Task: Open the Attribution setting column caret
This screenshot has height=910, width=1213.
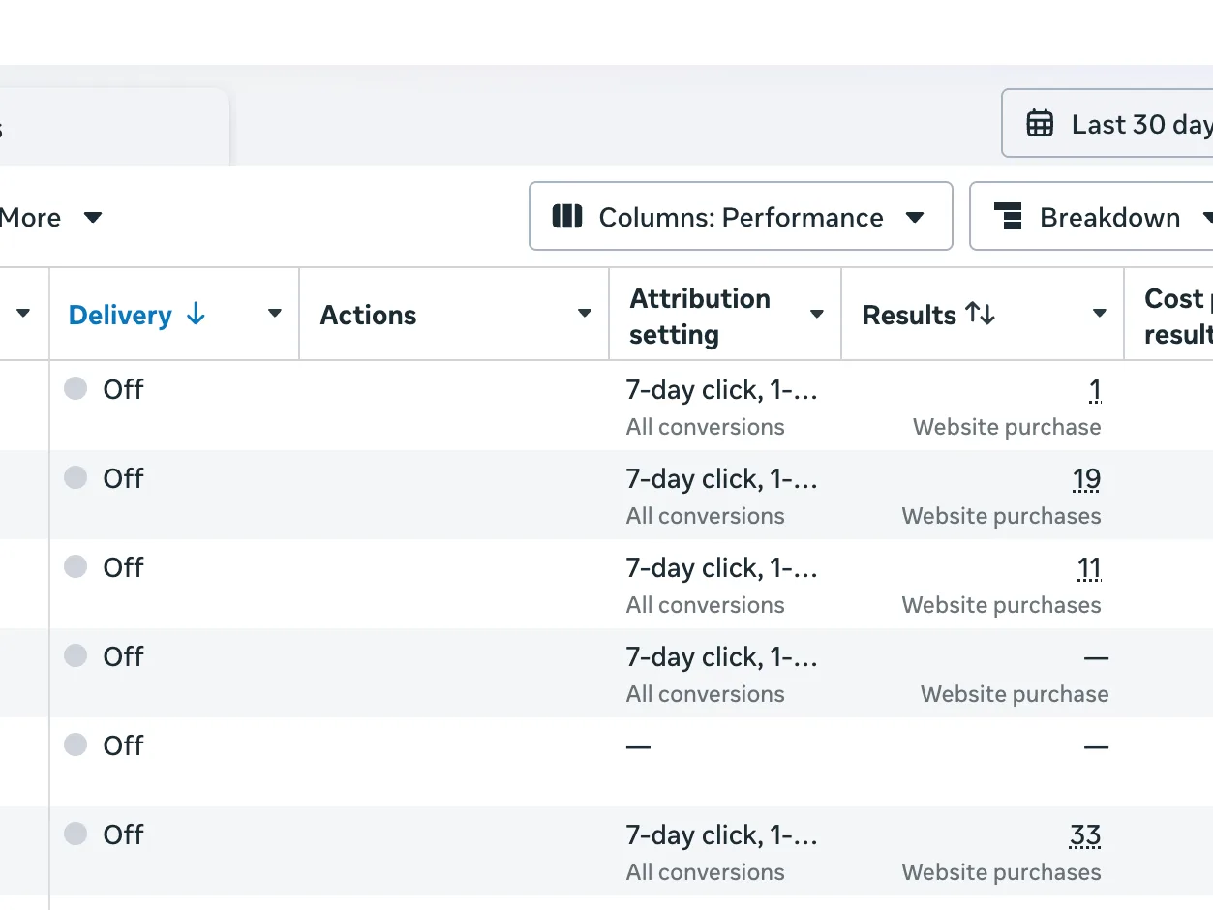Action: (x=817, y=314)
